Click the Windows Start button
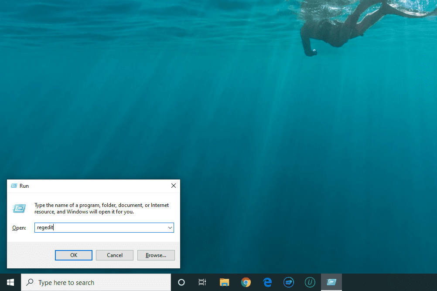This screenshot has width=437, height=291. pos(10,282)
